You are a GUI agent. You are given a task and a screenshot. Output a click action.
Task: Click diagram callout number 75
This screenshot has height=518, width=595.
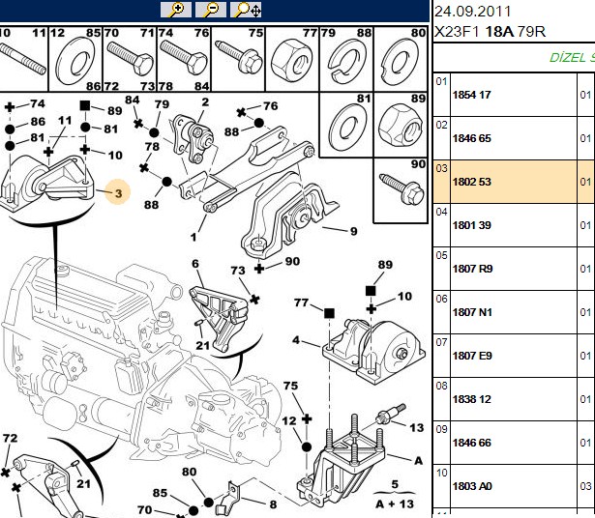pyautogui.click(x=290, y=386)
